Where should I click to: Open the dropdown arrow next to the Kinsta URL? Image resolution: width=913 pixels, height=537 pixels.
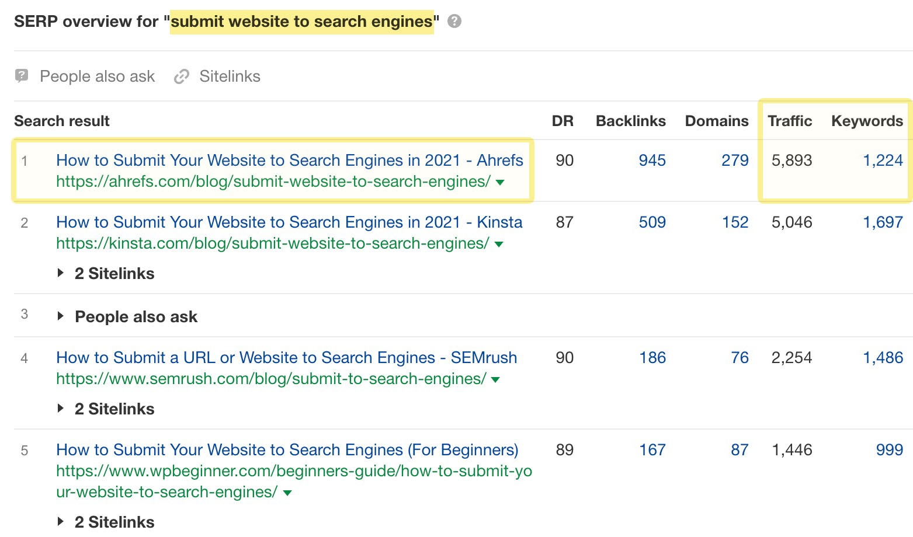click(x=499, y=244)
